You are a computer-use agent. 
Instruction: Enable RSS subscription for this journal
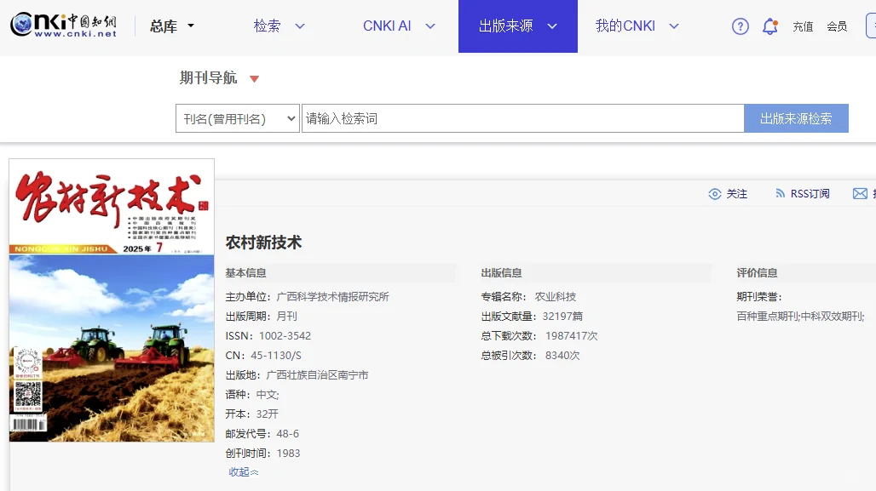click(x=808, y=193)
